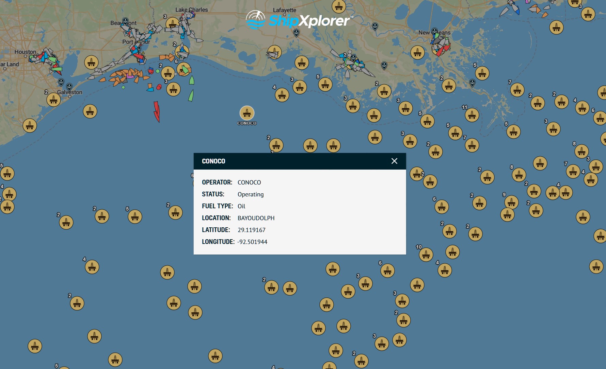Click the BAYOUDOLPH location value
606x369 pixels.
256,218
